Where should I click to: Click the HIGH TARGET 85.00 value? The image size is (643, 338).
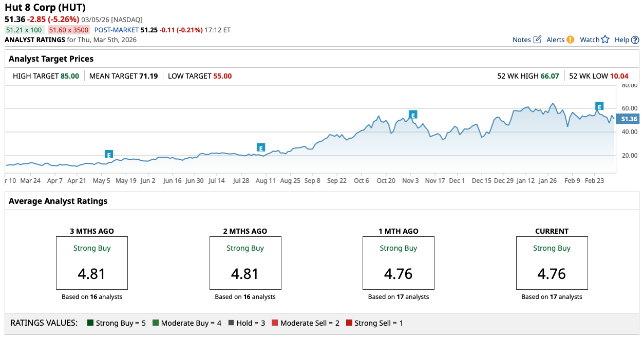click(70, 76)
